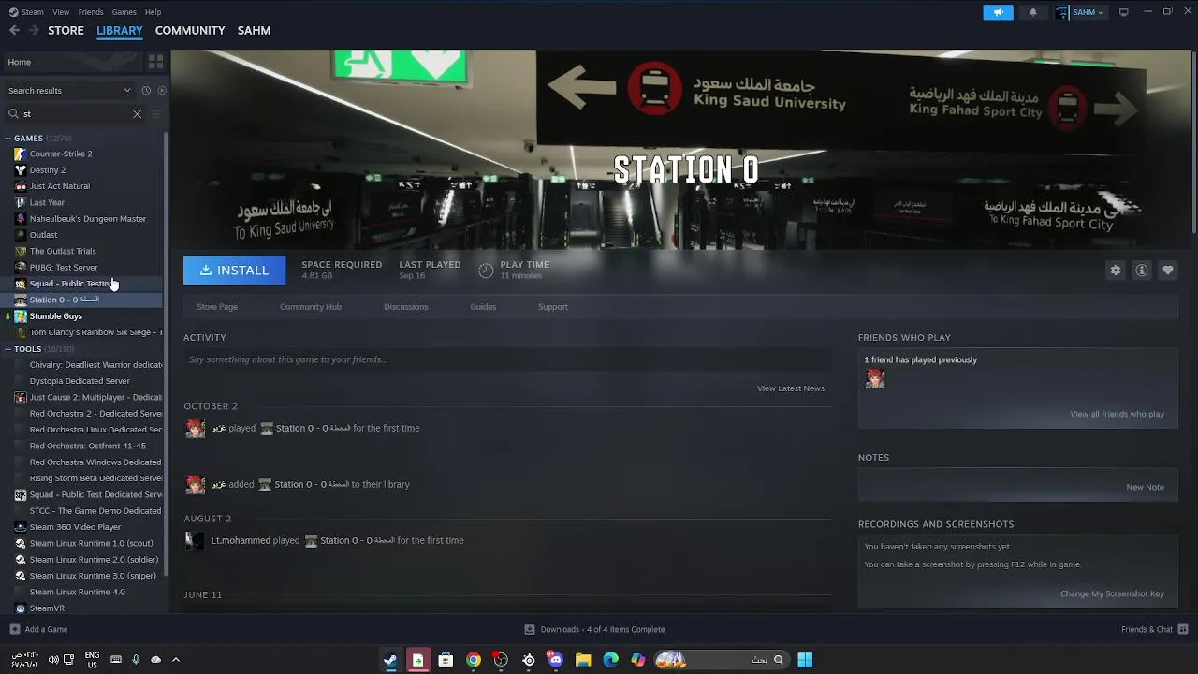Open the Search results sort dropdown
Viewport: 1198px width, 674px height.
click(x=69, y=91)
